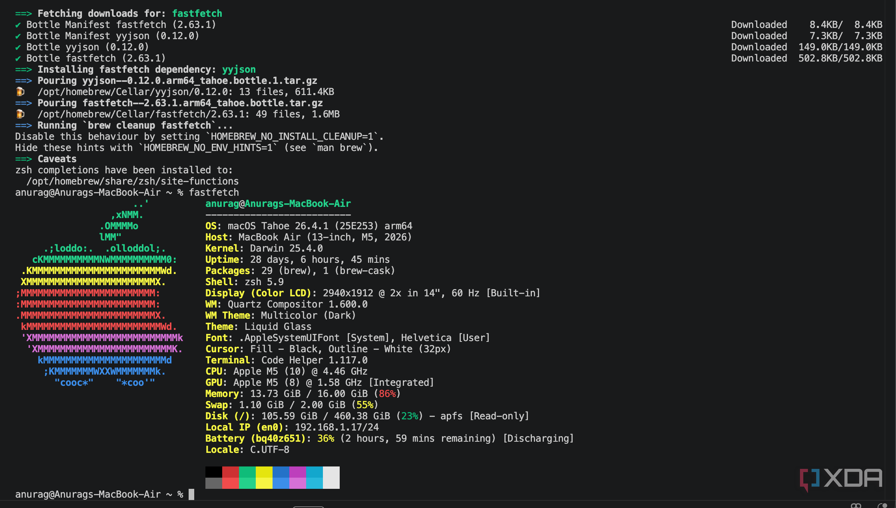Click the 'Font: .AppleSystemUIFont' line
This screenshot has height=508, width=896.
348,338
